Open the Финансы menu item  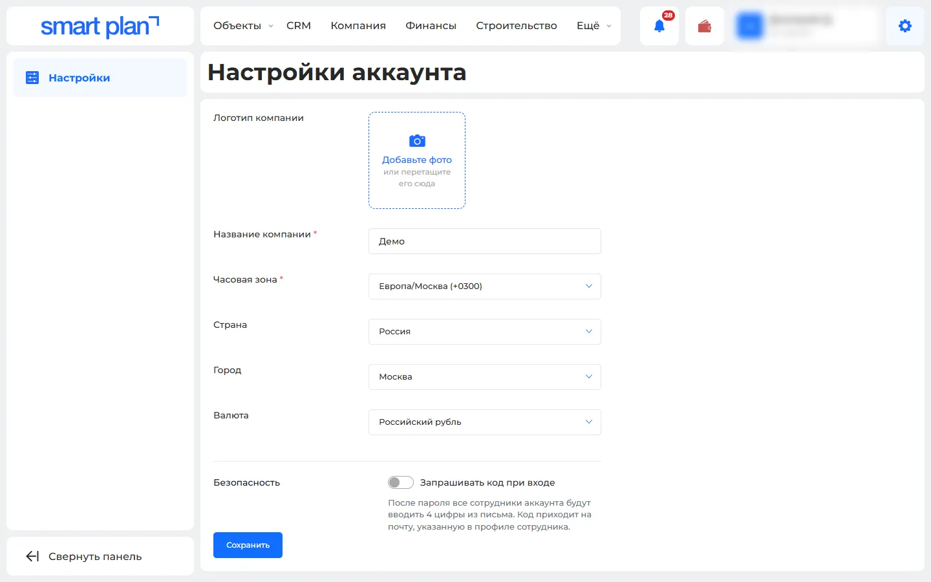431,26
